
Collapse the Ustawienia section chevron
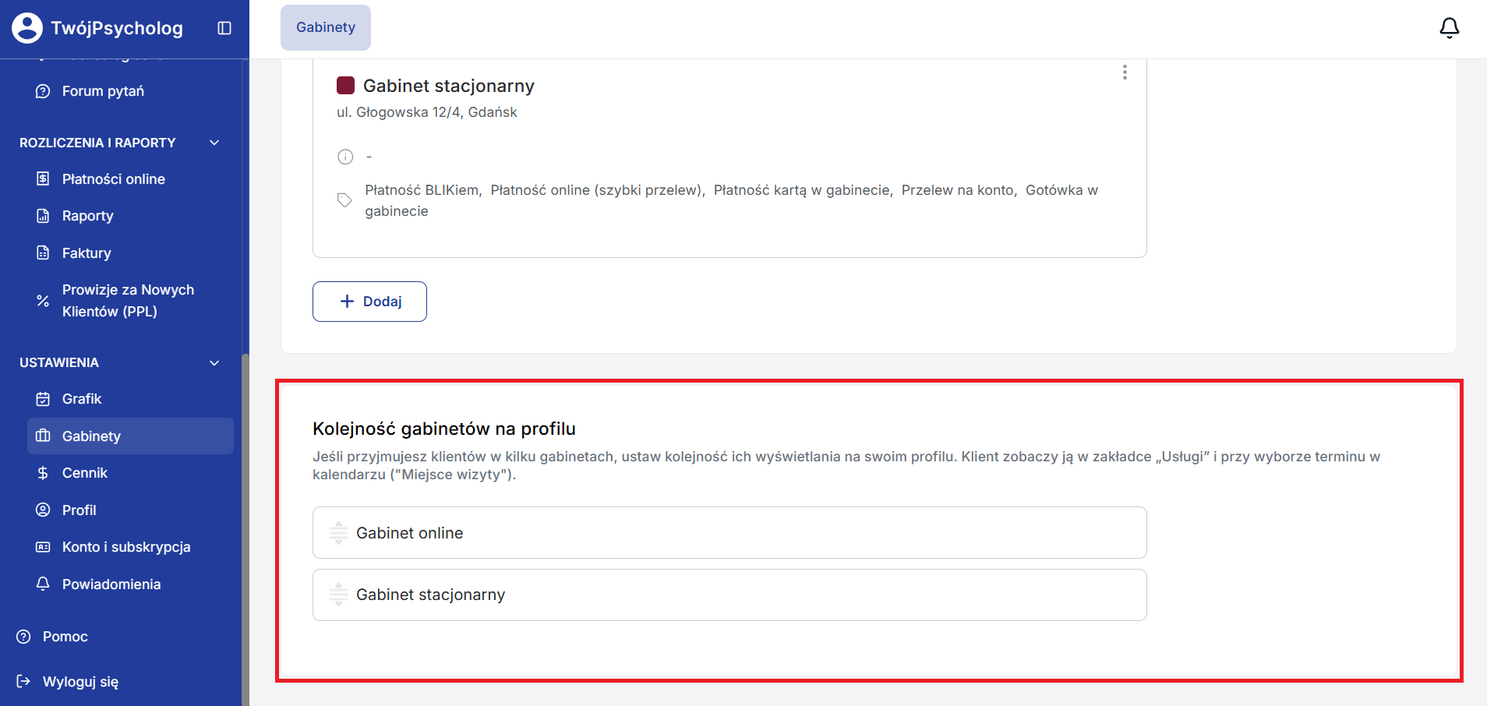click(x=214, y=363)
